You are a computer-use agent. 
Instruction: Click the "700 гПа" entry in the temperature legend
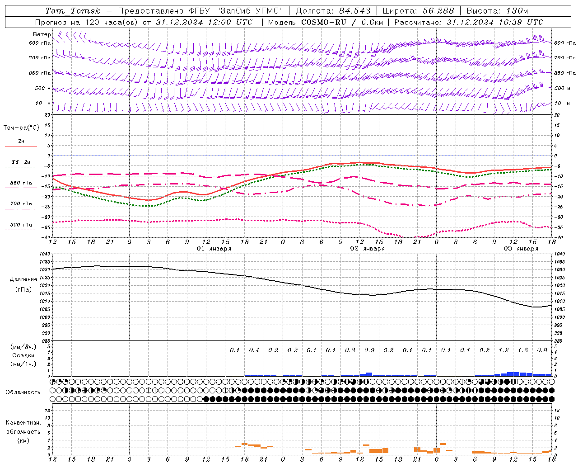click(21, 204)
